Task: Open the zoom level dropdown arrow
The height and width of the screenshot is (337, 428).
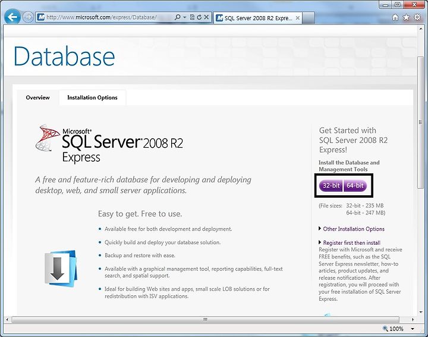Action: click(x=413, y=329)
